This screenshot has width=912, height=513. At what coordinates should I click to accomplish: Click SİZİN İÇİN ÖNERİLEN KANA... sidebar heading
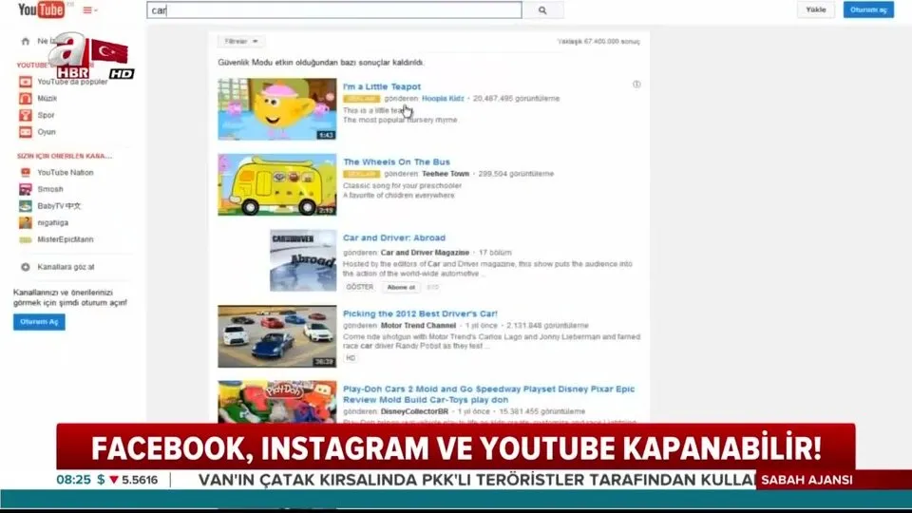click(x=64, y=156)
